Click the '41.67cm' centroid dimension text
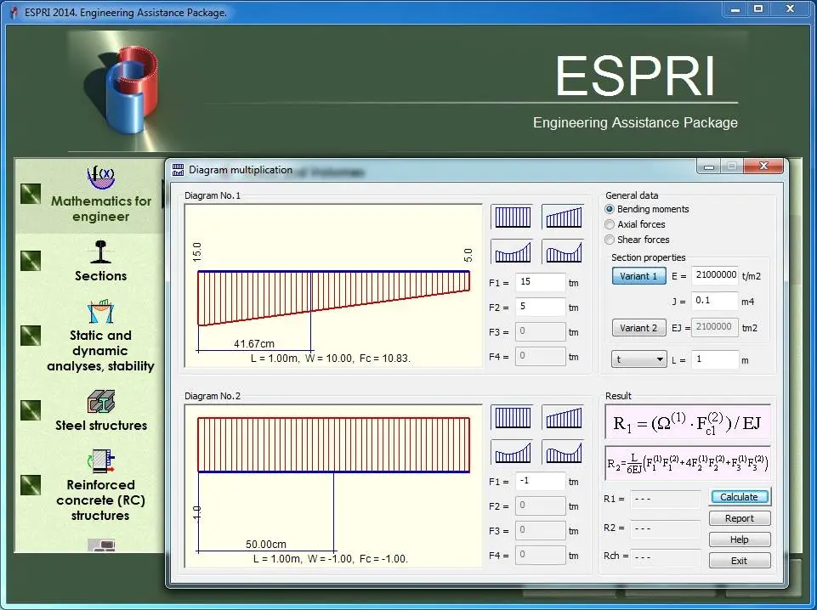 tap(253, 343)
